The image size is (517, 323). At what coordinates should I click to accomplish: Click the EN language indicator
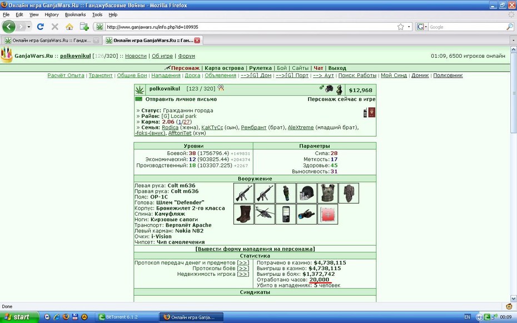pyautogui.click(x=467, y=317)
